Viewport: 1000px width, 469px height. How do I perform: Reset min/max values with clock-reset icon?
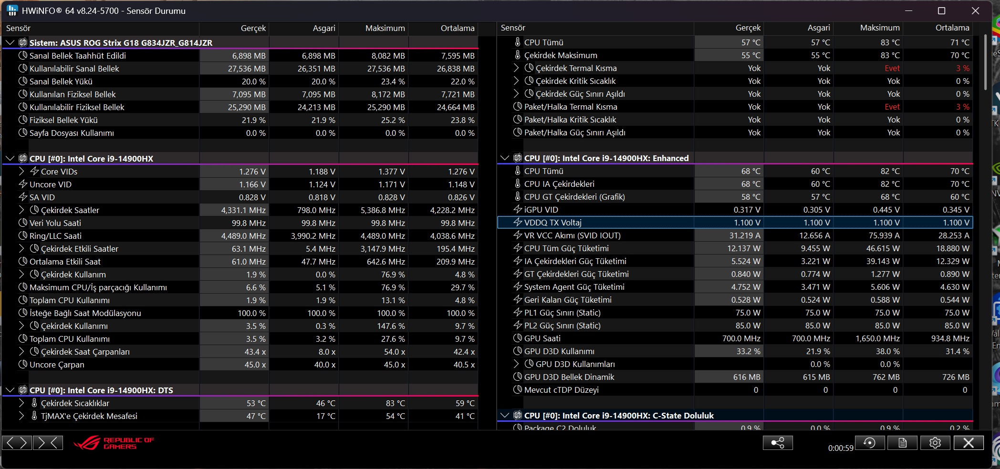click(870, 443)
